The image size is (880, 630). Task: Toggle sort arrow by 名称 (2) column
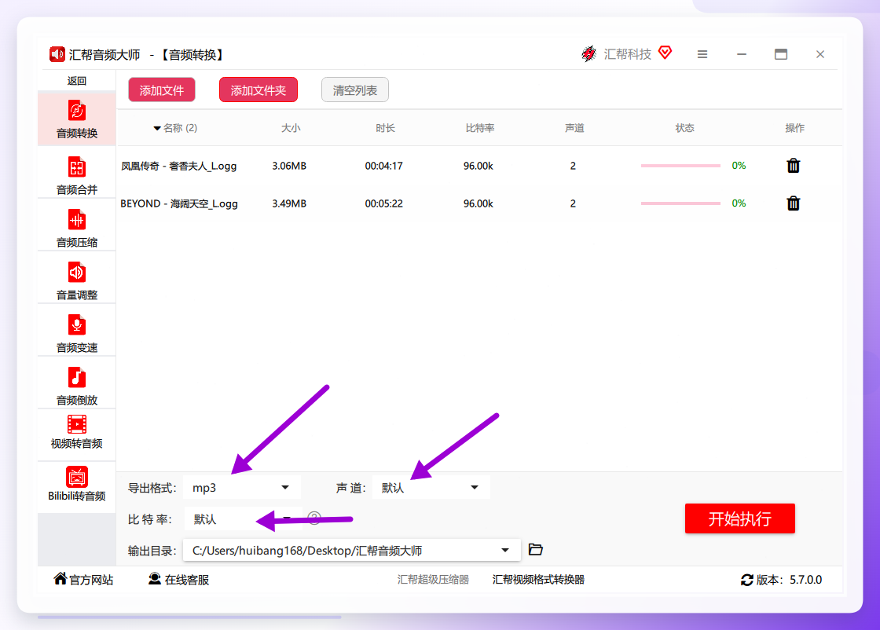(157, 129)
